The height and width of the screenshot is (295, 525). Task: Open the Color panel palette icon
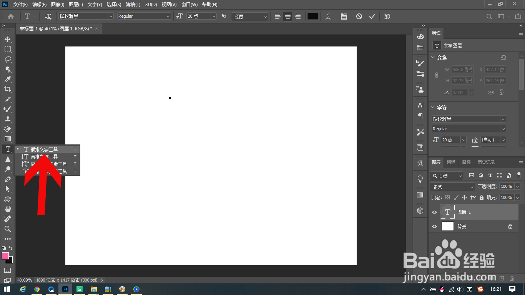pos(420,37)
